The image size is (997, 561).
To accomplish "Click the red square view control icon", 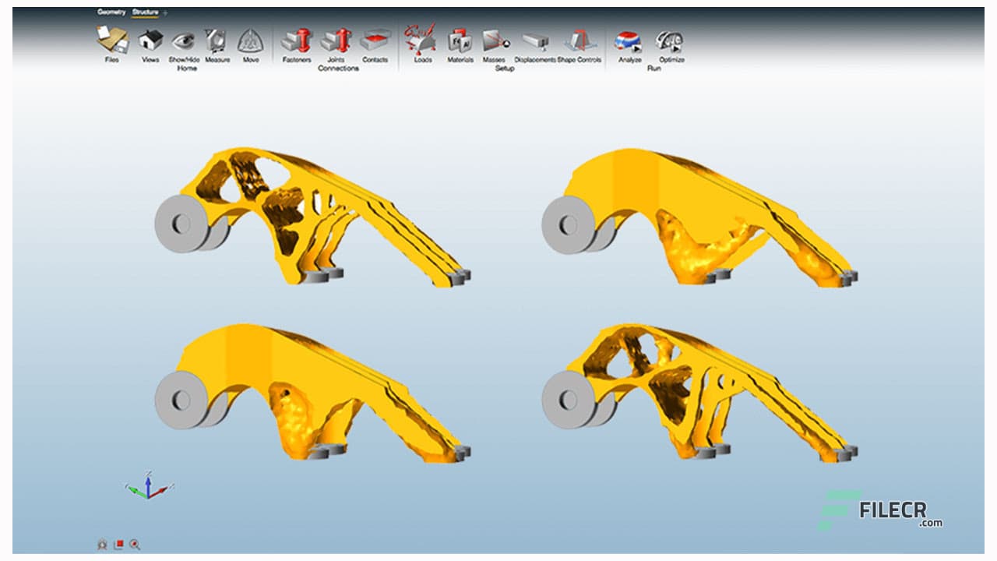I will click(118, 545).
